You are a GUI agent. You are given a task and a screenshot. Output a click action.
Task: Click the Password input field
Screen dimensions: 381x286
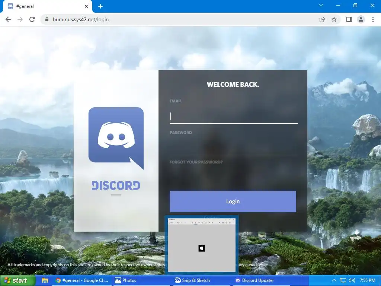(234, 147)
